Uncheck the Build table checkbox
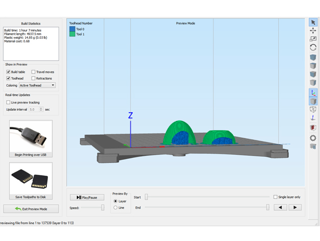This screenshot has height=241, width=320. pos(9,72)
